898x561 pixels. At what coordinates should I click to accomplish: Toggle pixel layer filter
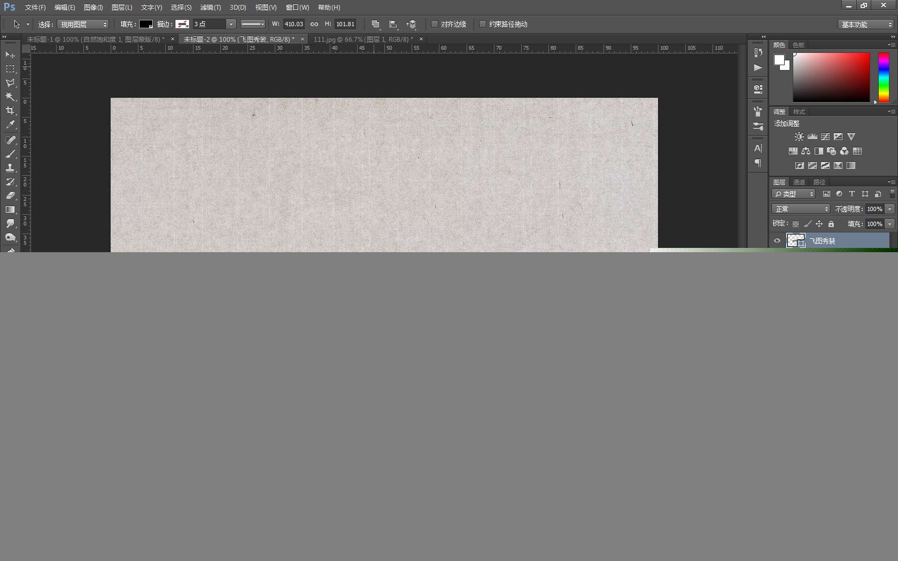point(826,194)
